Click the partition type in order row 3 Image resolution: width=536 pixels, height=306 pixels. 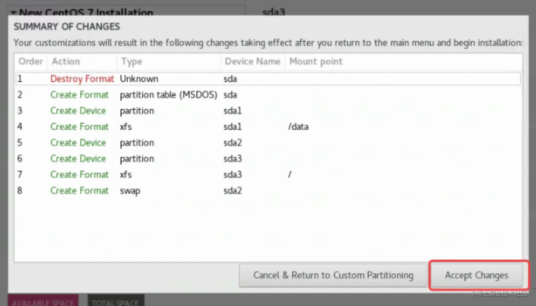point(137,111)
